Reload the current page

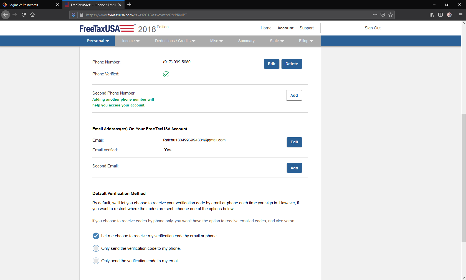coord(24,15)
